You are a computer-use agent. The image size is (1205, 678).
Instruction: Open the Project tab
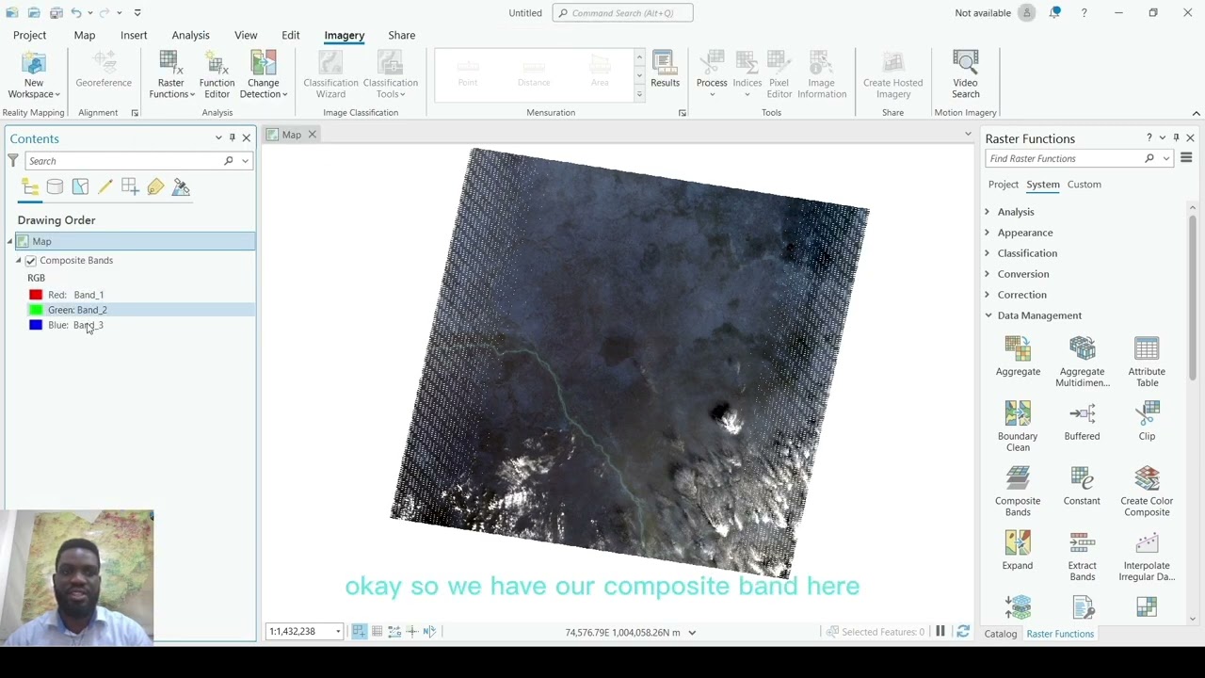(x=29, y=35)
